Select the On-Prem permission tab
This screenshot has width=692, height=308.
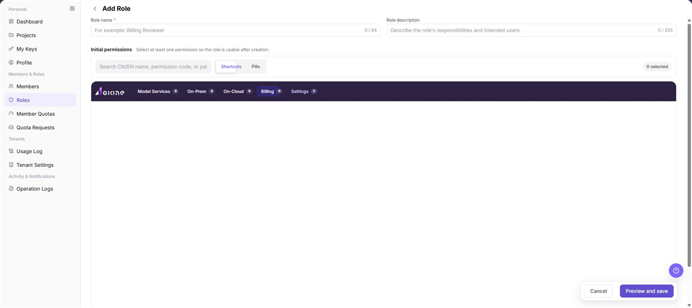pyautogui.click(x=200, y=91)
